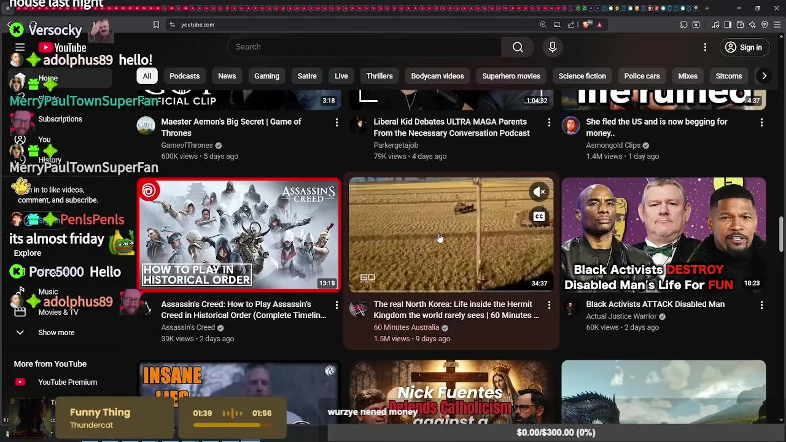Open the Black Activists ATTACK Disabled Man title
786x442 pixels.
(x=655, y=304)
